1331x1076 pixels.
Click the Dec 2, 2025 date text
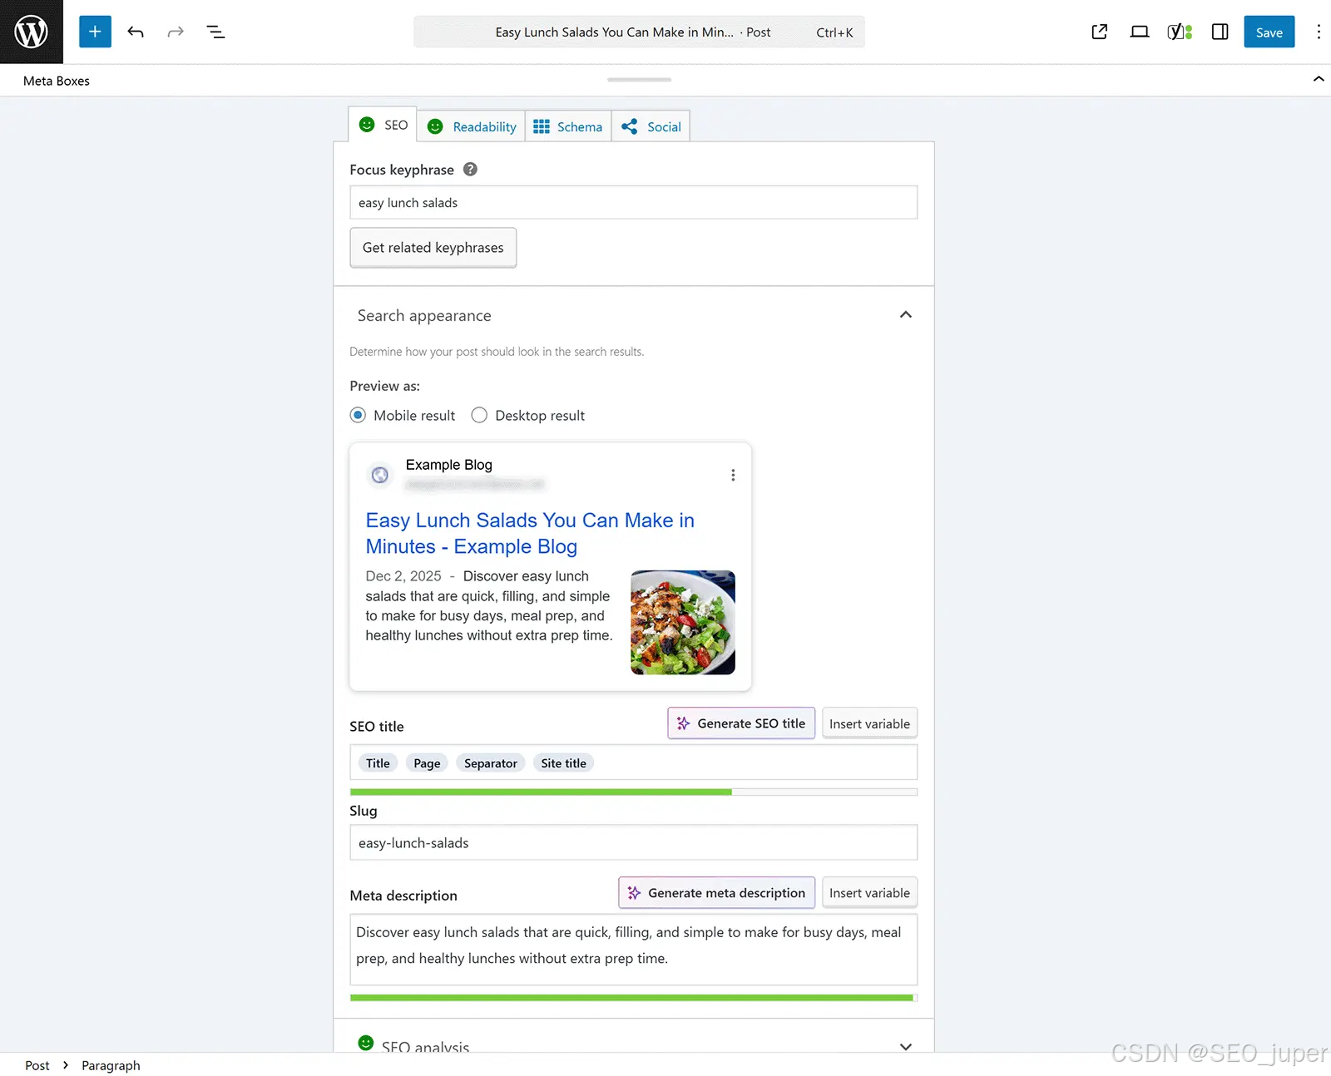[403, 575]
